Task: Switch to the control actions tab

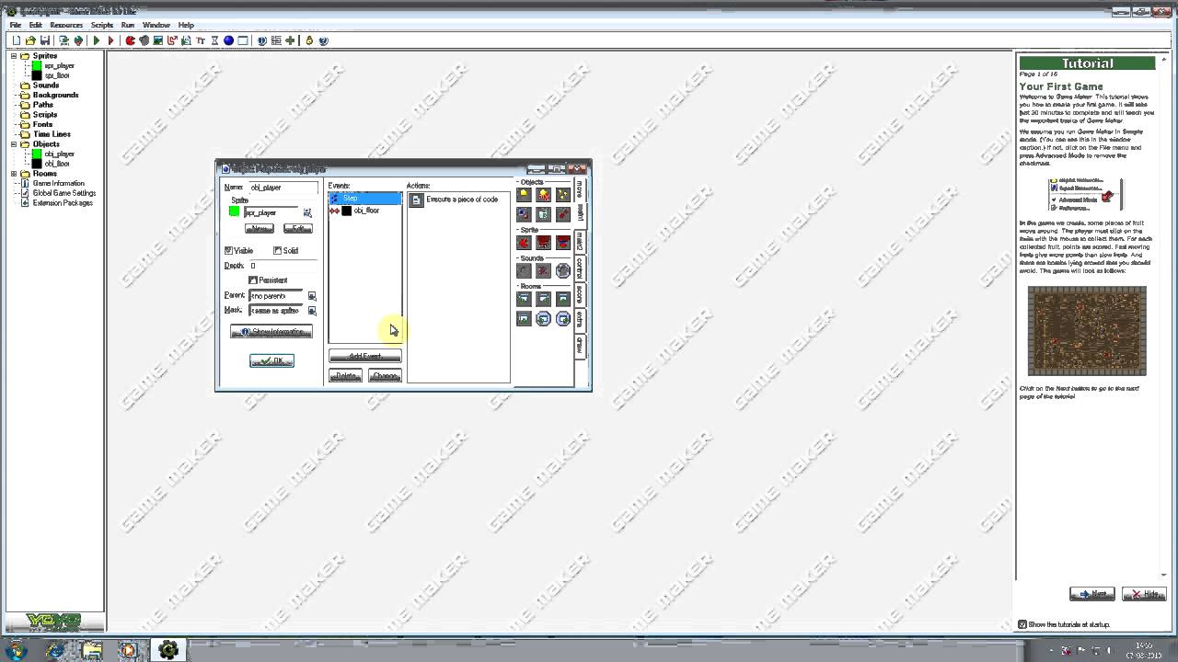Action: tap(580, 268)
